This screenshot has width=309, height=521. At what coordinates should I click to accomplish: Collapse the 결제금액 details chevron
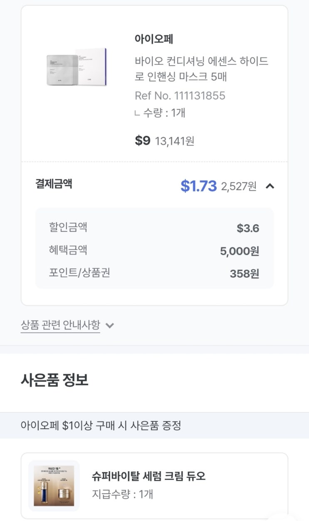(270, 186)
